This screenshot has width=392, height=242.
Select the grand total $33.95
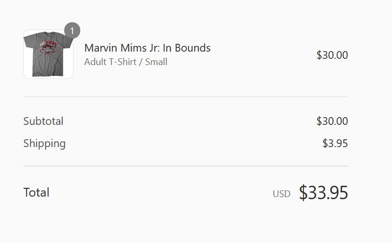pos(323,192)
